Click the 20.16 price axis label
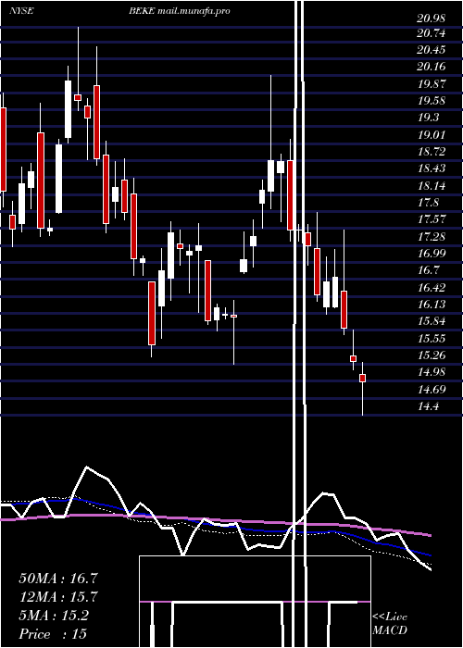The width and height of the screenshot is (463, 648). (x=432, y=67)
